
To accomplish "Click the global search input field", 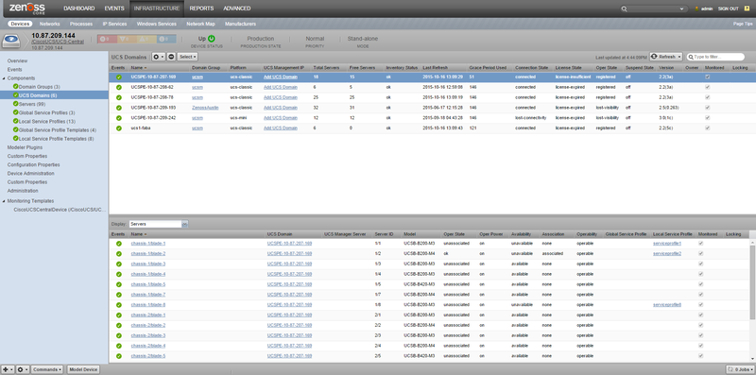I will pos(653,9).
